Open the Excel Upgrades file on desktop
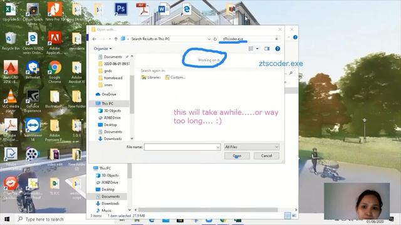 pyautogui.click(x=11, y=12)
